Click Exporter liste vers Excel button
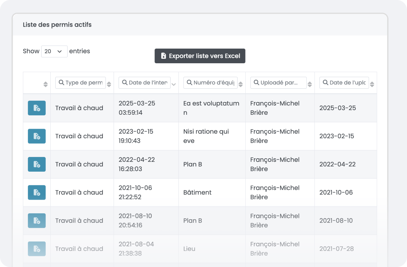This screenshot has height=267, width=407. [200, 56]
